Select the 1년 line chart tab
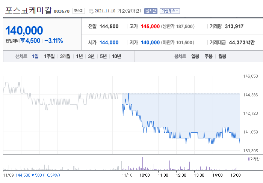This screenshot has height=183, width=263. pyautogui.click(x=79, y=56)
